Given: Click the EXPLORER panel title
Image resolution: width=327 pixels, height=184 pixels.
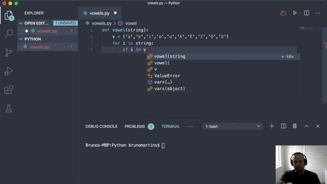Looking at the screenshot, I should click(x=34, y=13).
